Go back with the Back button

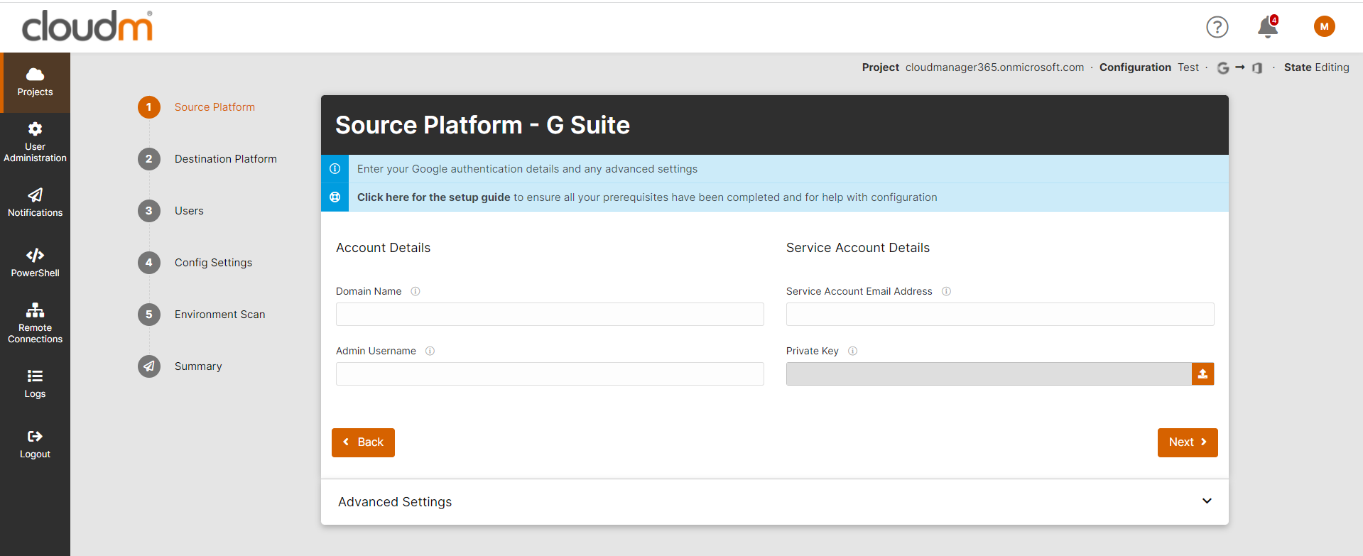(363, 442)
